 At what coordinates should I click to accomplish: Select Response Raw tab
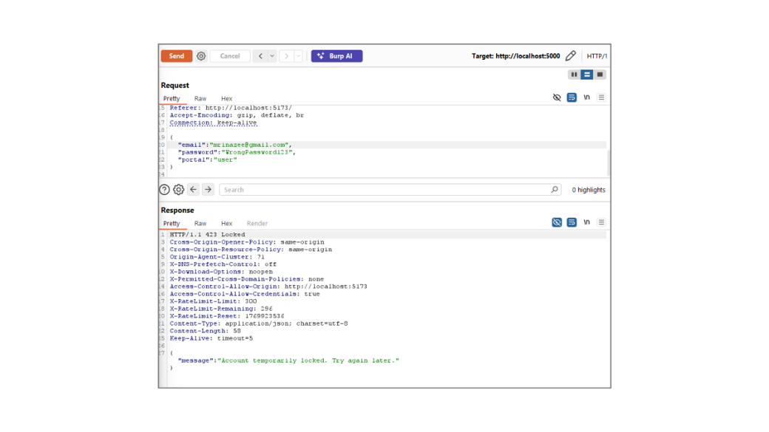(x=200, y=223)
